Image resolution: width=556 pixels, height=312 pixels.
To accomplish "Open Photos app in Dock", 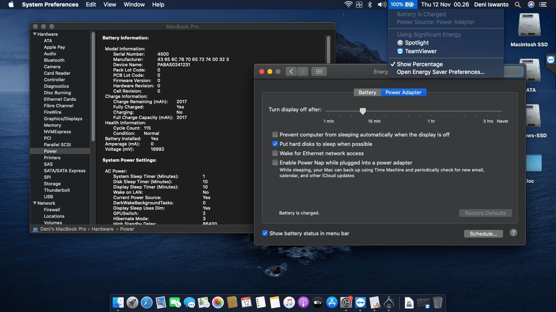I will [218, 302].
